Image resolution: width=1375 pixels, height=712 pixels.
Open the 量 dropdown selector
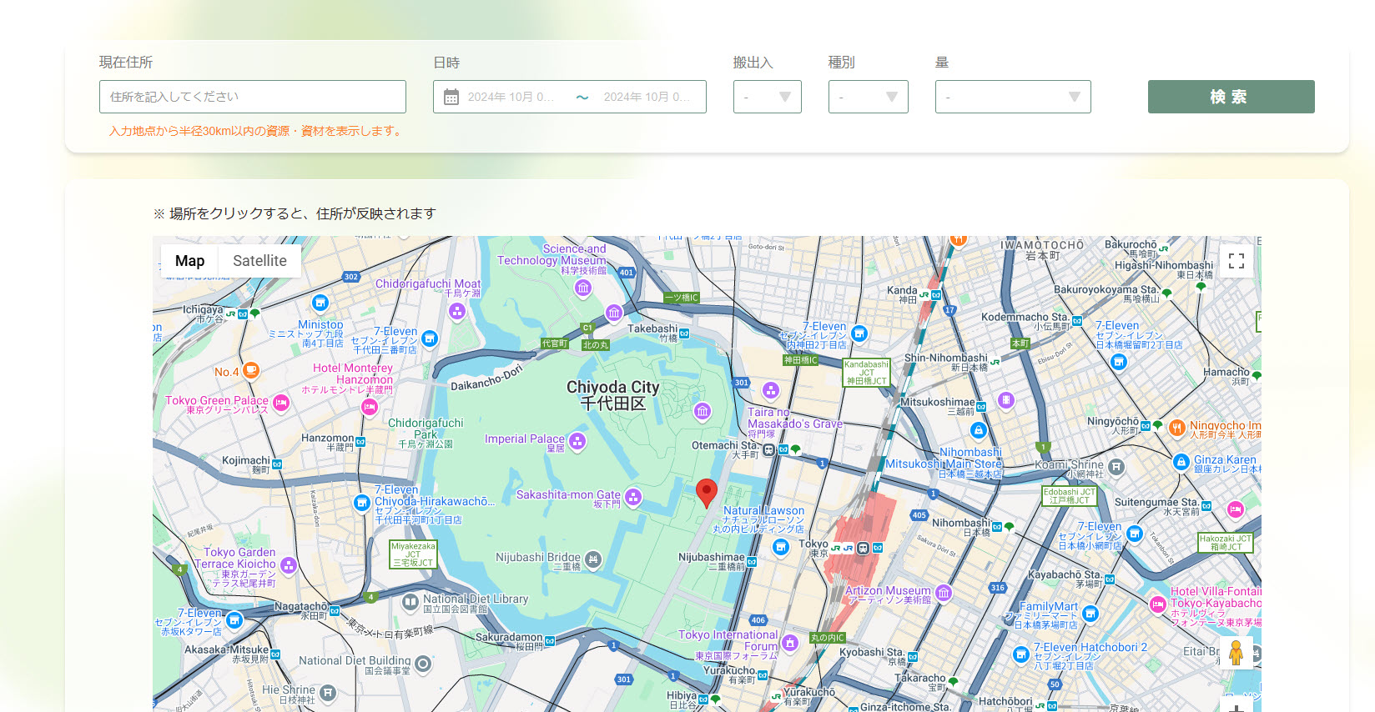point(1012,97)
